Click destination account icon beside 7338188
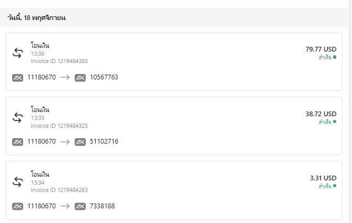The image size is (352, 223). [80, 206]
